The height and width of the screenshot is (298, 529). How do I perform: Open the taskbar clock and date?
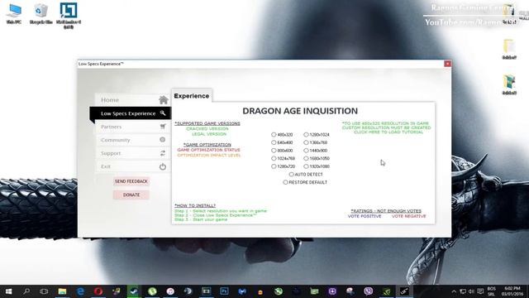coord(512,291)
